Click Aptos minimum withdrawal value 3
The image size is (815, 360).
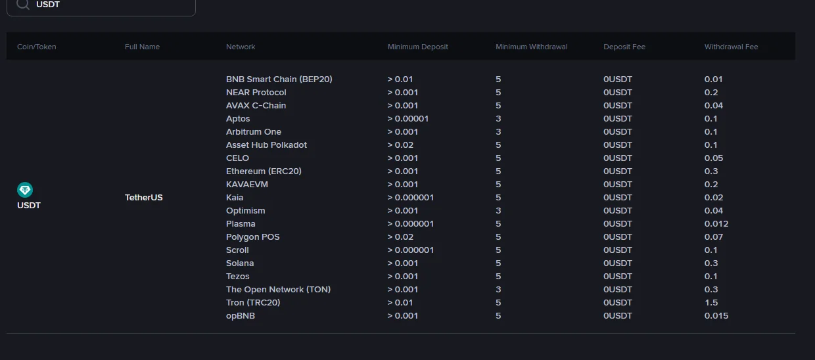[498, 118]
